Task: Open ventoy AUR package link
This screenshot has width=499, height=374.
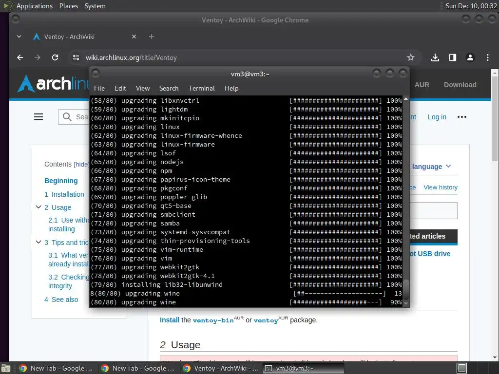Action: pos(266,320)
